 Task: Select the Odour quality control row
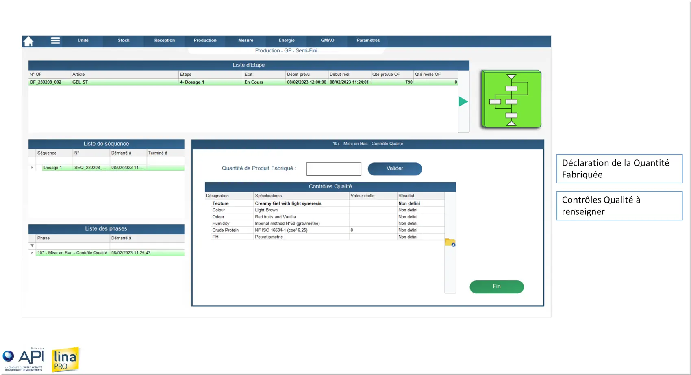(x=328, y=217)
